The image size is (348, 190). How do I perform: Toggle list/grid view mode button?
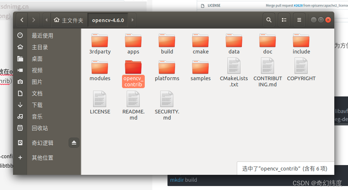coord(284,20)
